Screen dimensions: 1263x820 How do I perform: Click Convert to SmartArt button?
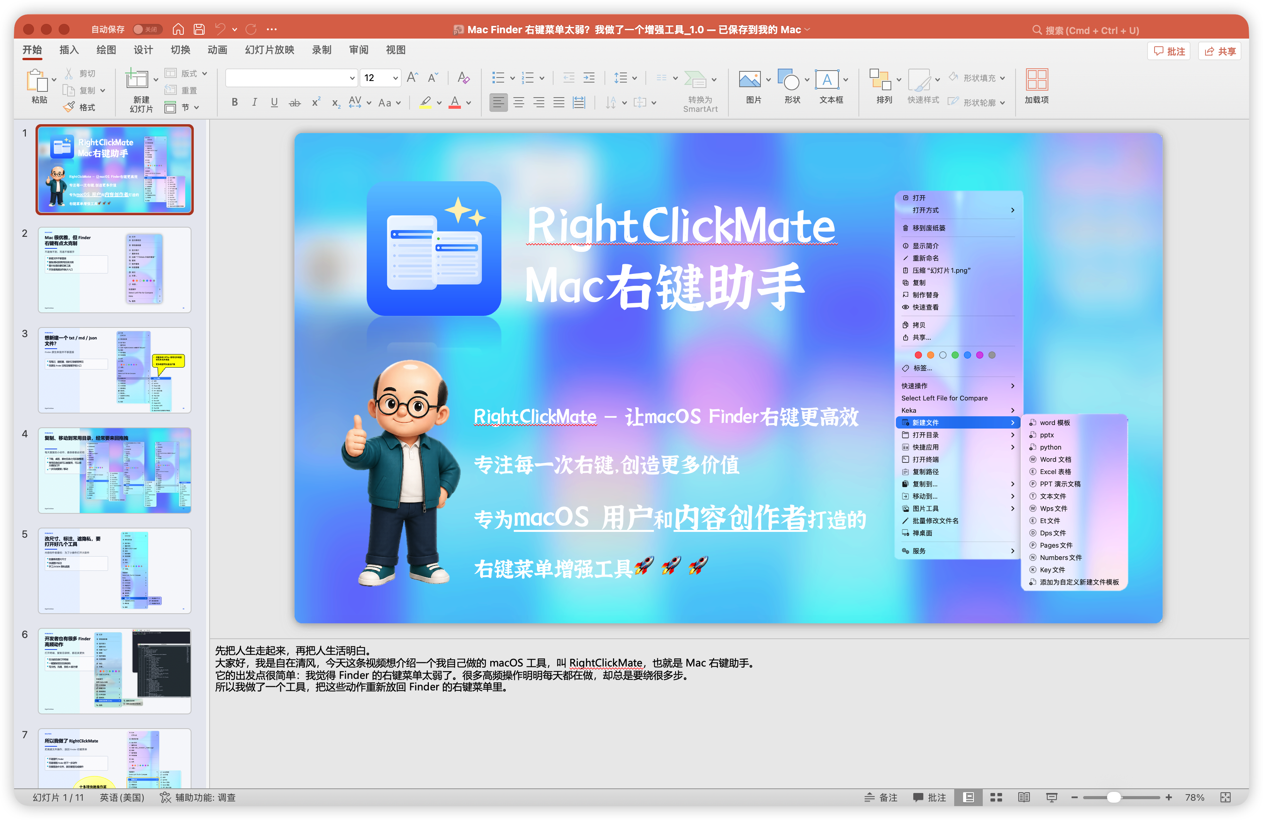(x=700, y=90)
